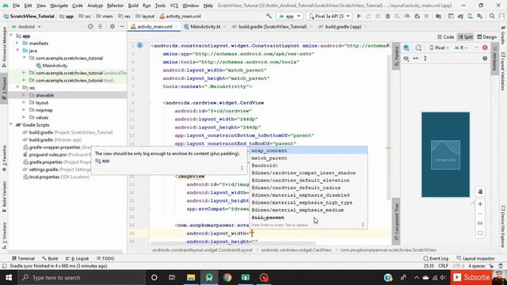Open the Pixel 3a API 23 device dropdown

point(329,16)
